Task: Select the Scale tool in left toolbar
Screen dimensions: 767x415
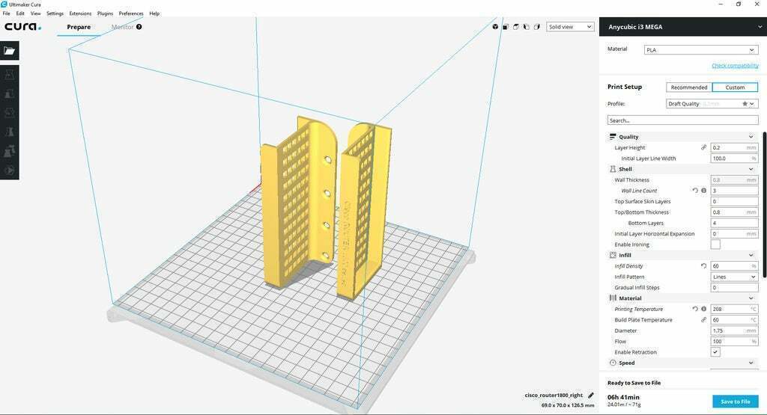Action: (10, 94)
